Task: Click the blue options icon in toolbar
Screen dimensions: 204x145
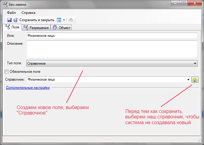Action: click(59, 20)
